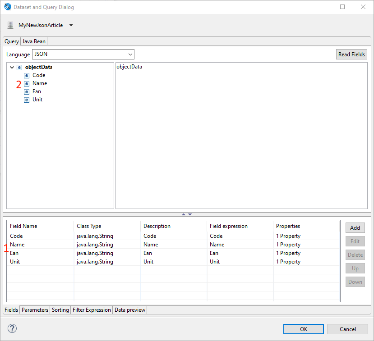The height and width of the screenshot is (341, 374).
Task: Open the Data preview tab
Action: [x=129, y=310]
